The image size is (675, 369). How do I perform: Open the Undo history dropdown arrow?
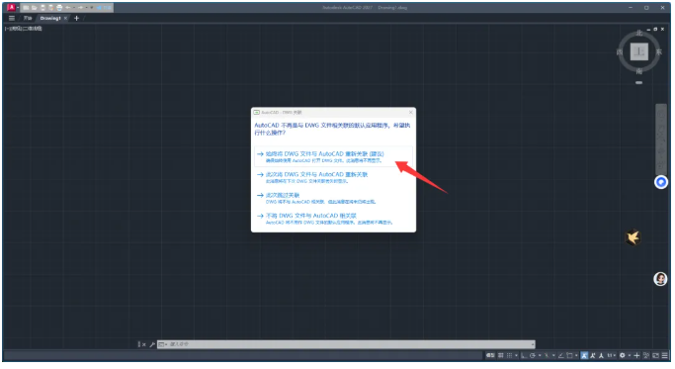(74, 7)
